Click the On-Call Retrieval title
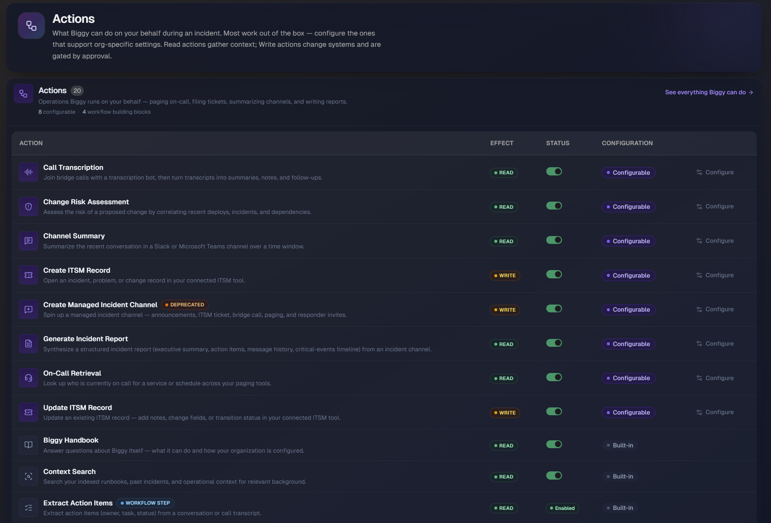 tap(72, 373)
